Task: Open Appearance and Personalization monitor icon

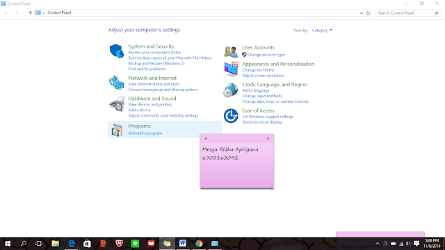Action: [x=231, y=69]
